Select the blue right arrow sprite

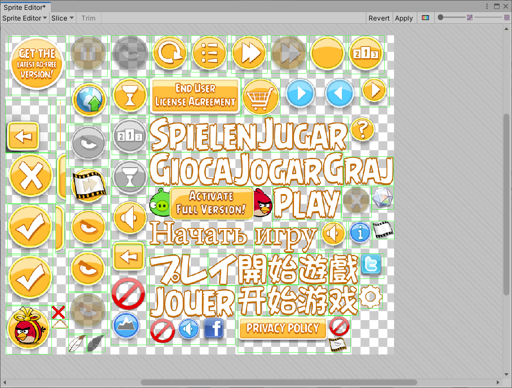300,93
